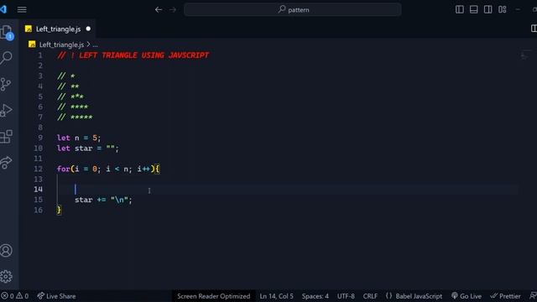Click Screen Reader Optimized status item
The height and width of the screenshot is (302, 537).
[213, 296]
